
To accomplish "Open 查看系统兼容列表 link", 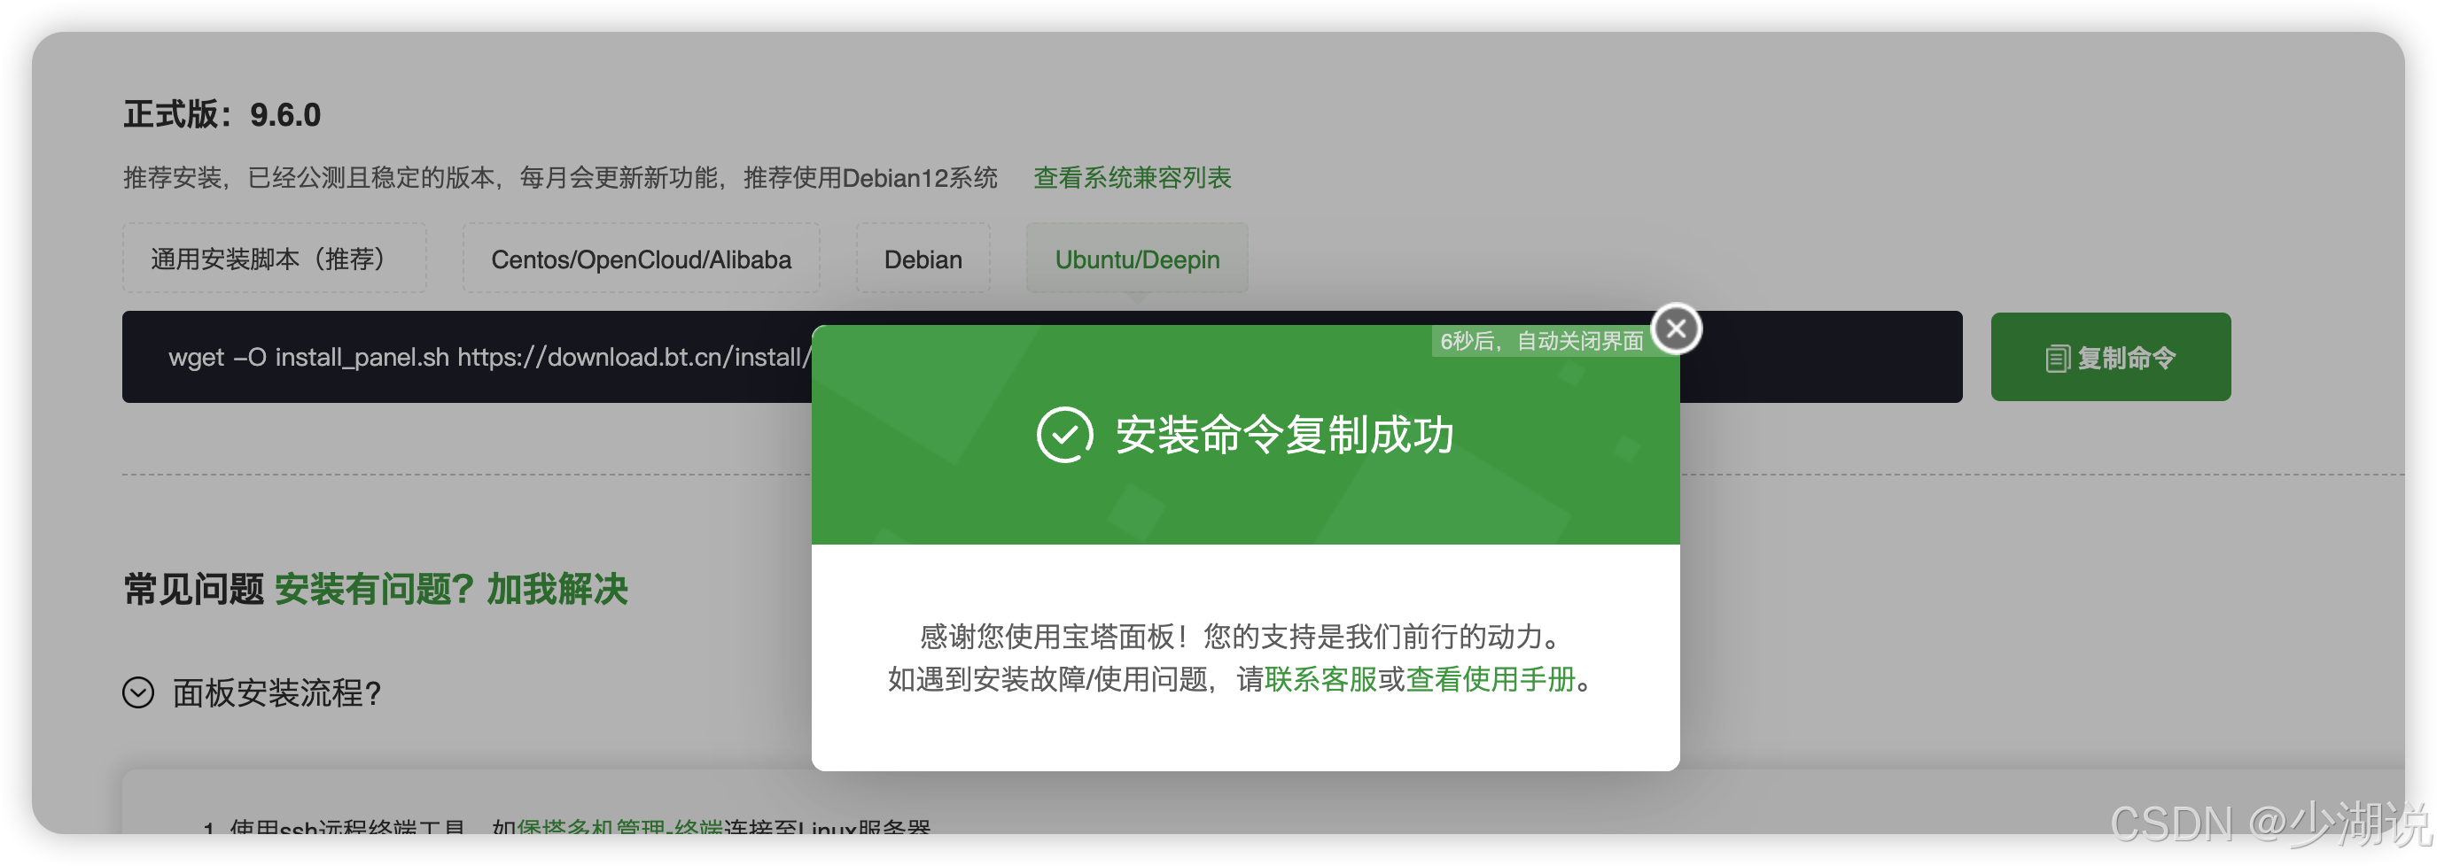I will coord(1132,178).
